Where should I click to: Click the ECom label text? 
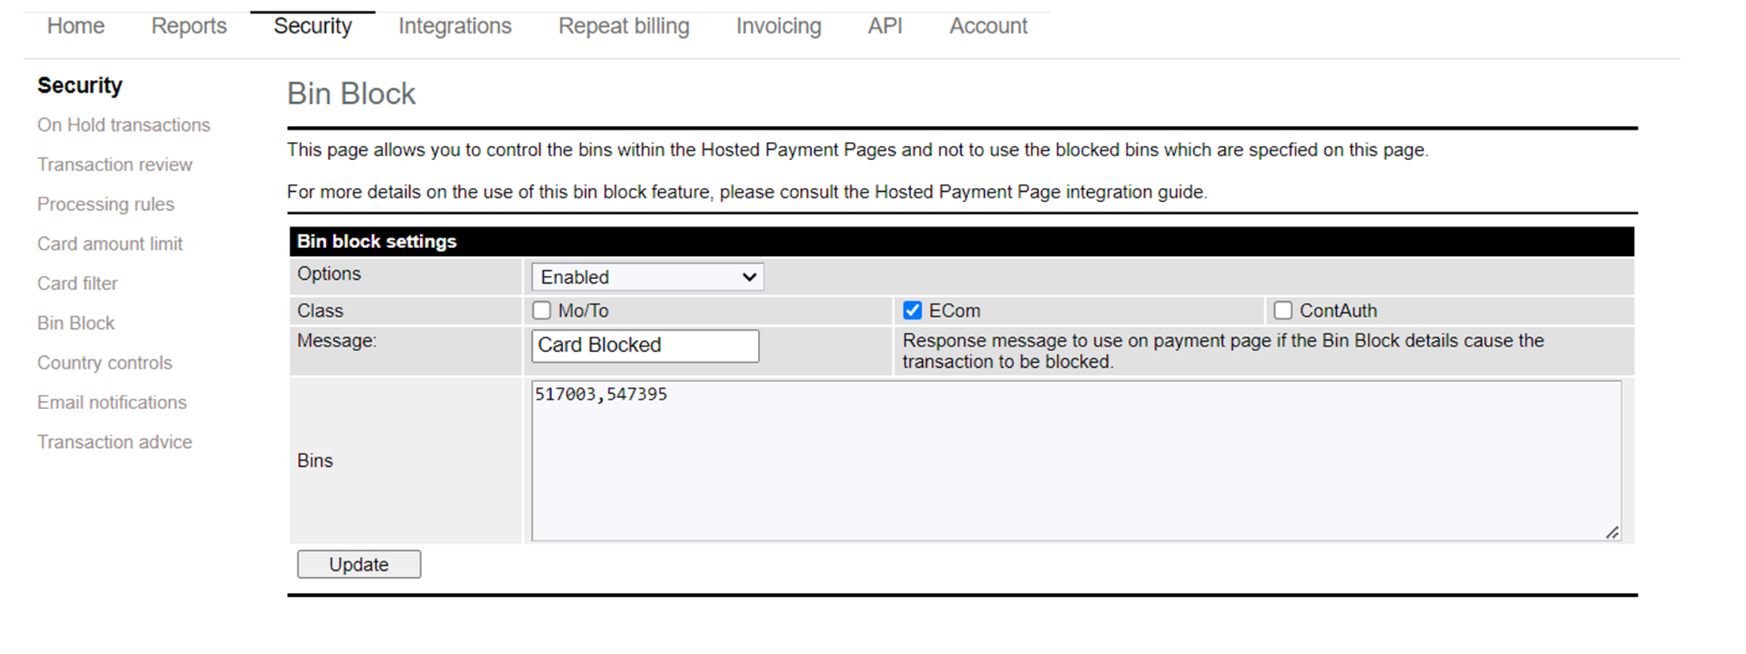click(955, 311)
